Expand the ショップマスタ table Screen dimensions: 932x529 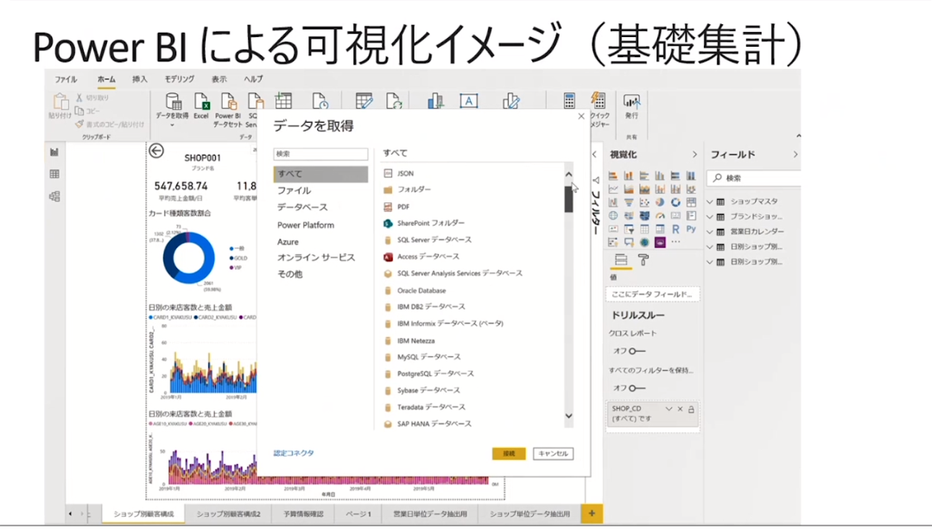[x=710, y=201]
